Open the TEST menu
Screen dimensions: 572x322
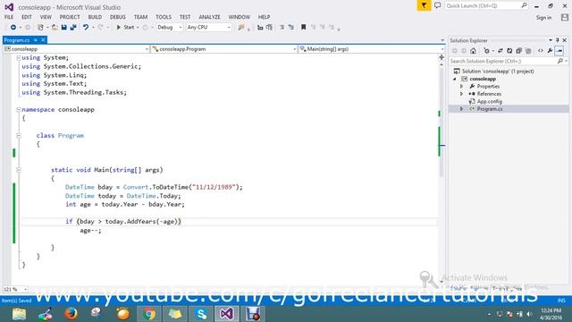(185, 17)
